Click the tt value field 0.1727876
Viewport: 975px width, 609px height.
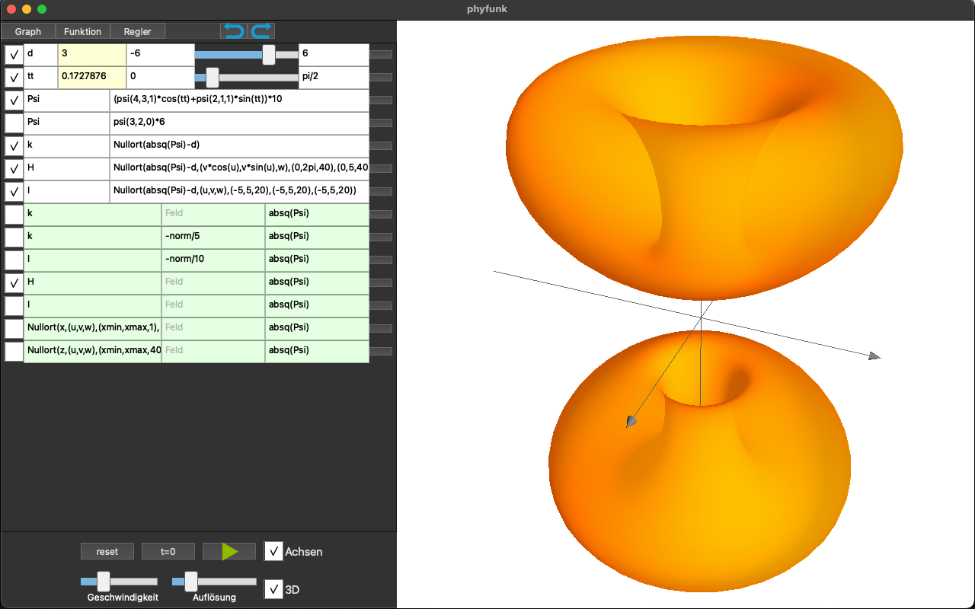tap(92, 78)
